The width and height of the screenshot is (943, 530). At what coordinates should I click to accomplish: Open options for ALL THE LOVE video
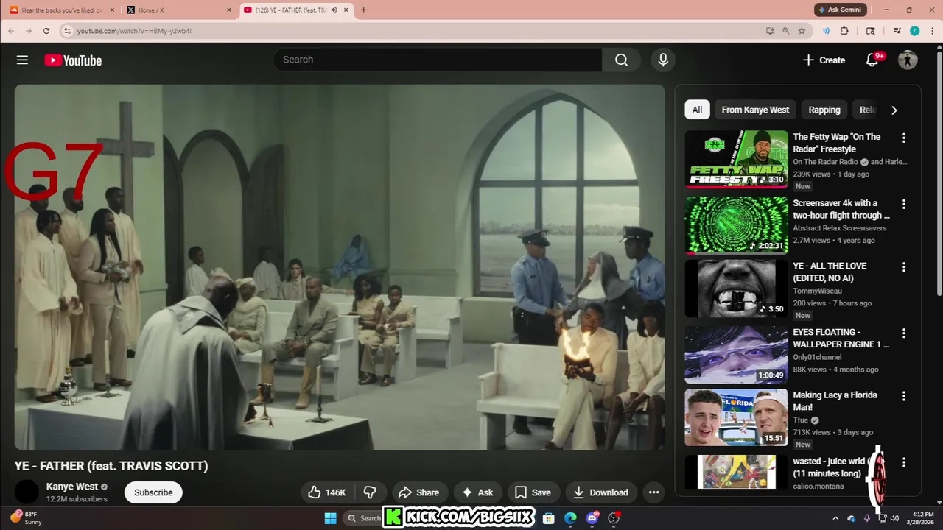tap(903, 266)
